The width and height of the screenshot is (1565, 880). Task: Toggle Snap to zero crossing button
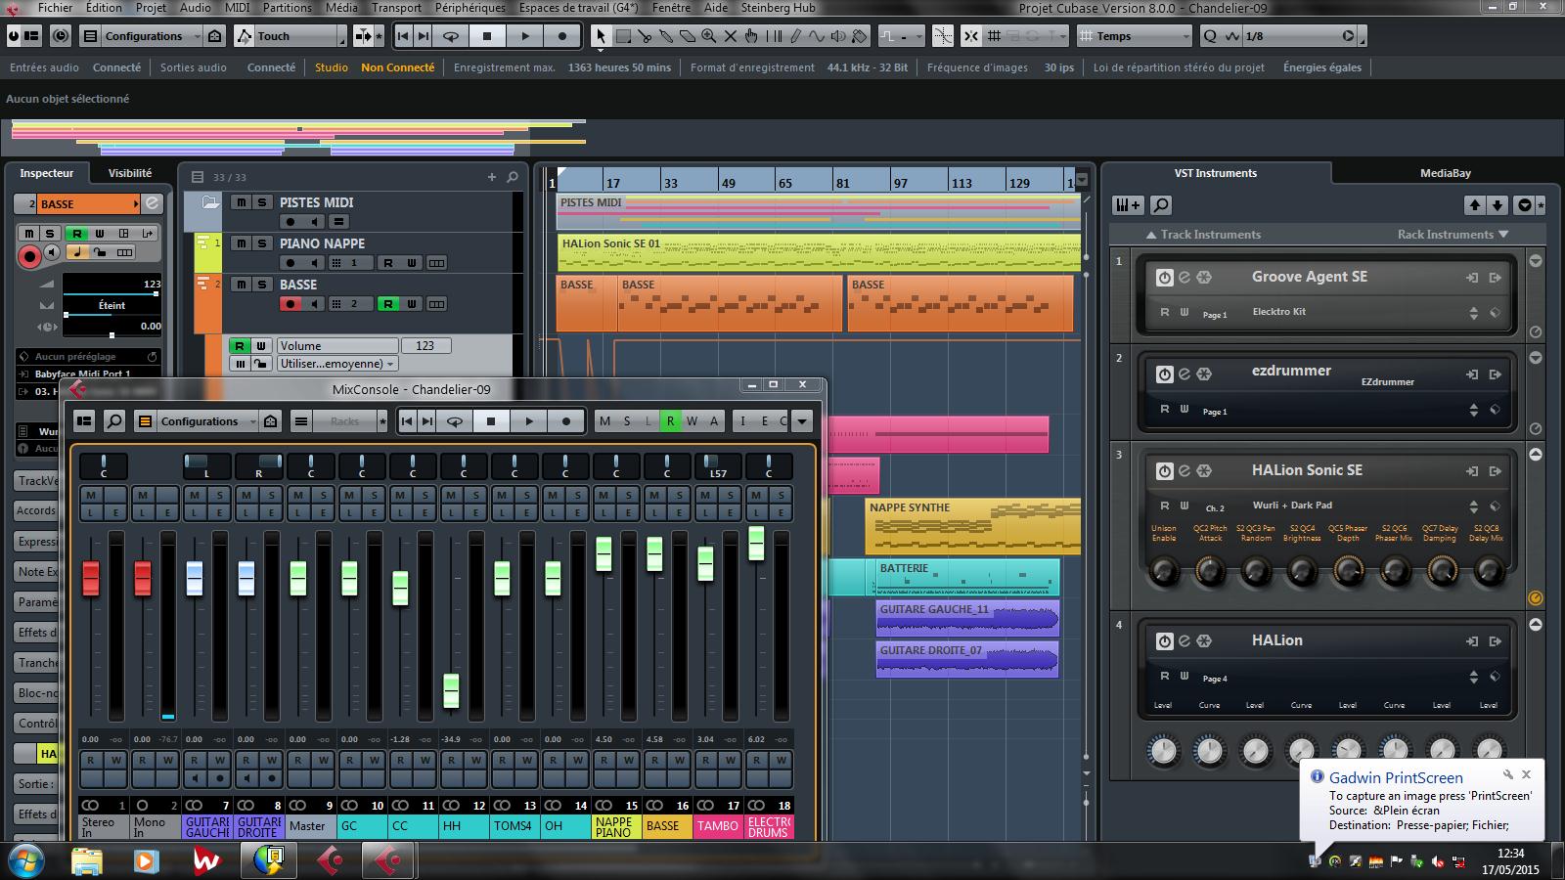click(943, 36)
